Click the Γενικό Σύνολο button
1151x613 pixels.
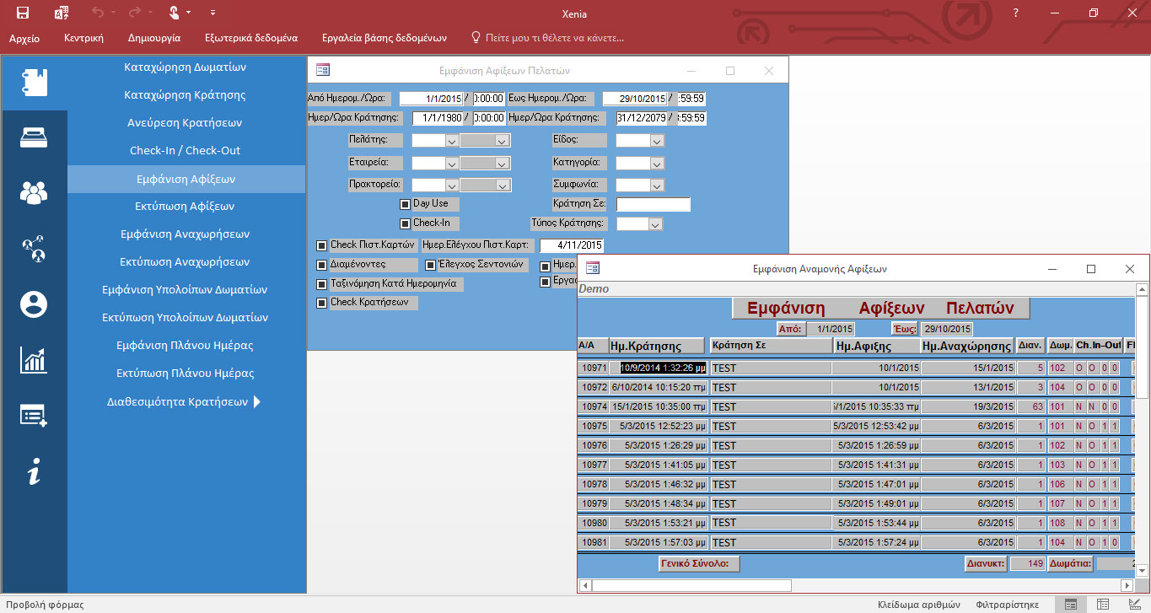(699, 564)
